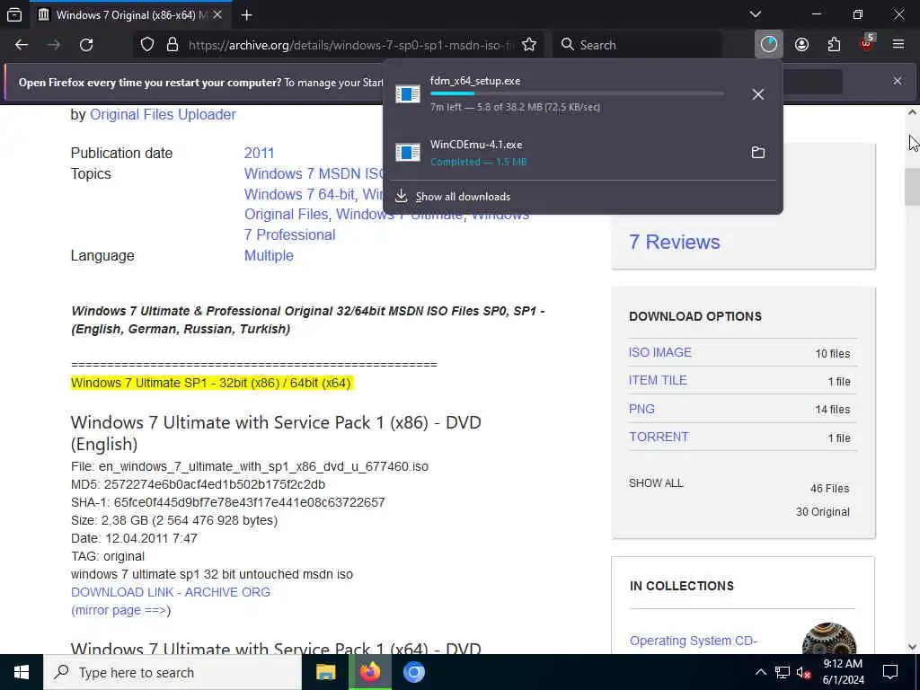Image resolution: width=920 pixels, height=690 pixels.
Task: Cancel the fdm_x64_setup.exe download
Action: (758, 93)
